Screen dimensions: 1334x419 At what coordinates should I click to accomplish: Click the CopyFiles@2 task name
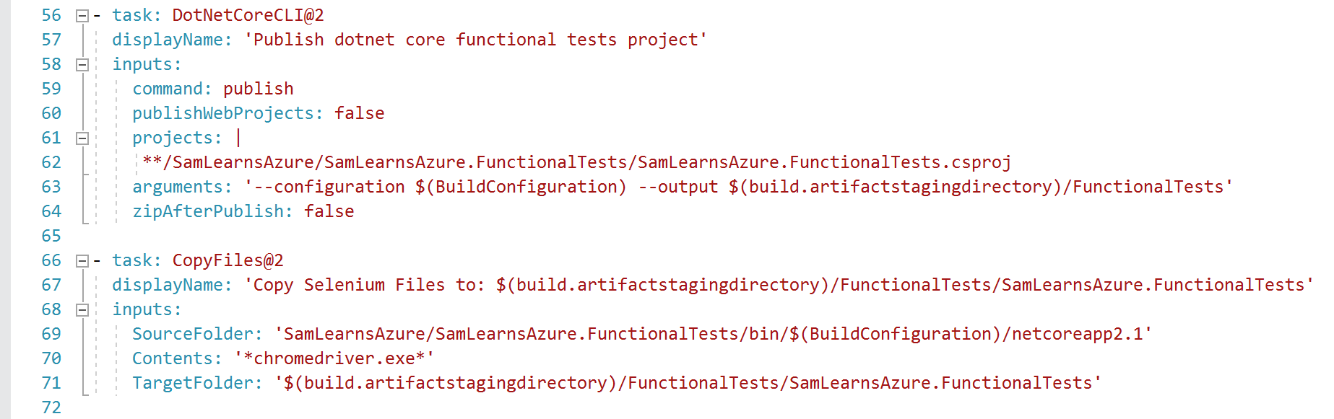click(228, 260)
